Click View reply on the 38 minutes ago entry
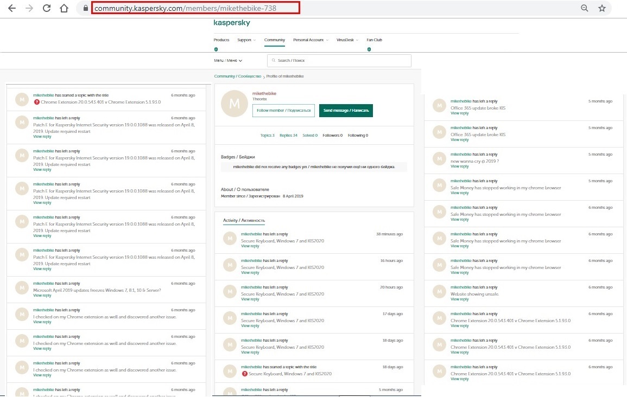 tap(250, 246)
